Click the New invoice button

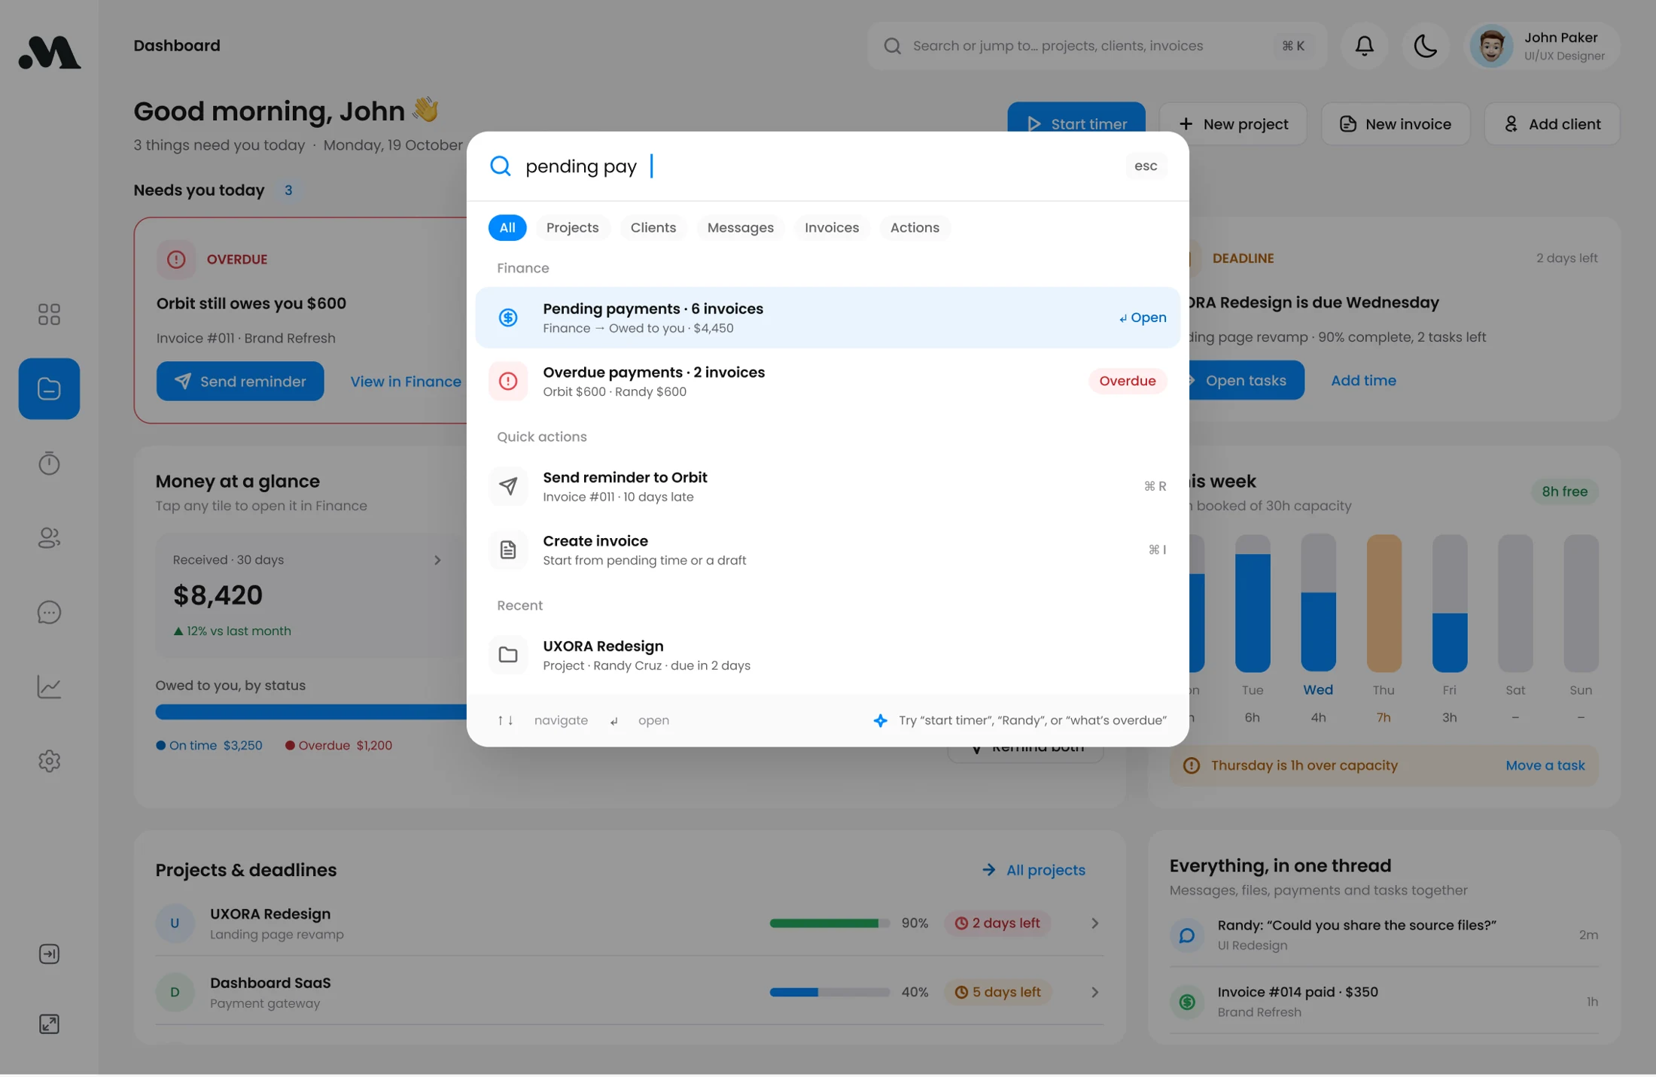[x=1396, y=124]
